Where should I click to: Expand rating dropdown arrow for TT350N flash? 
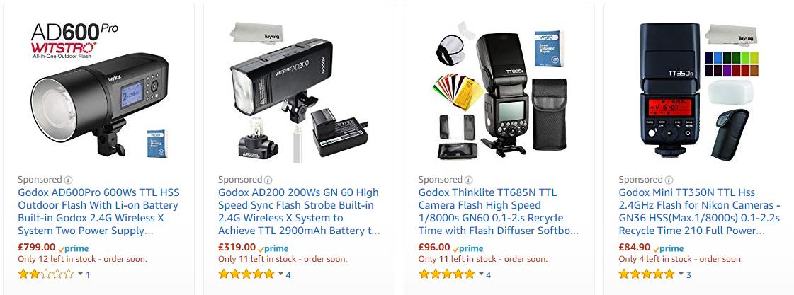(681, 274)
